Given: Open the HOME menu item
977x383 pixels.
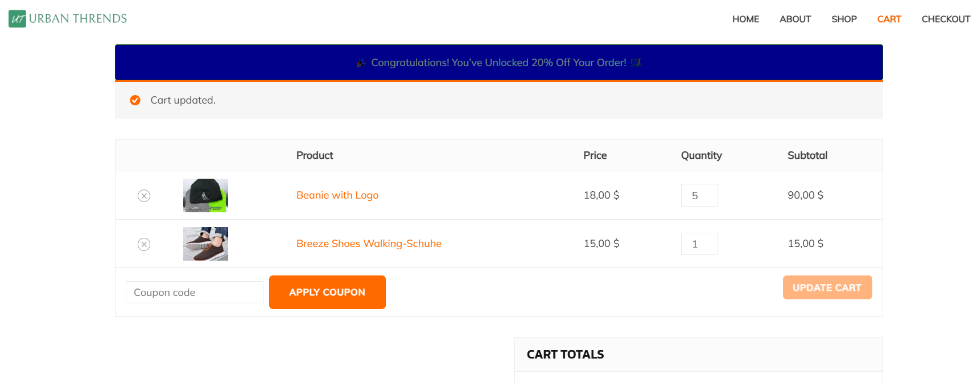Looking at the screenshot, I should click(x=745, y=19).
